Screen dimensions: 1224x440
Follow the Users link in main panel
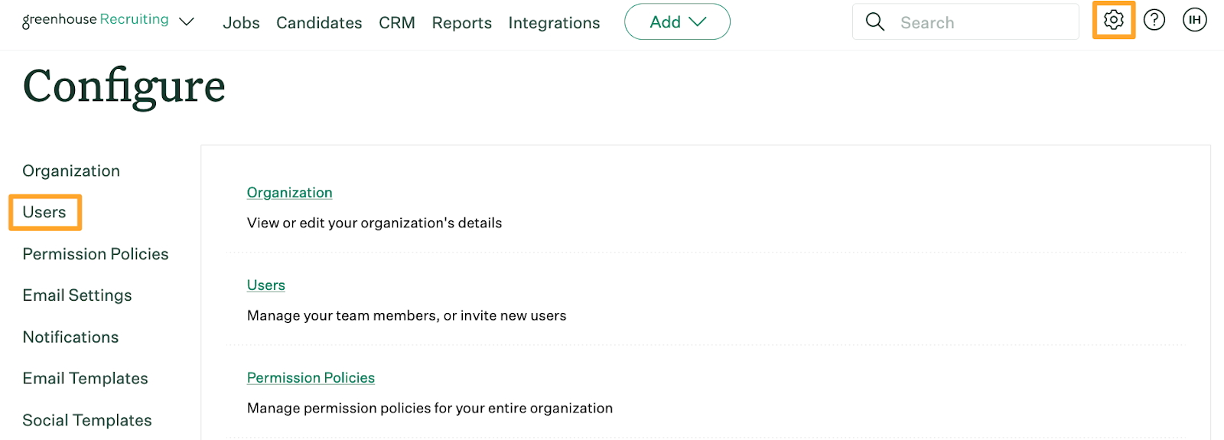click(265, 285)
